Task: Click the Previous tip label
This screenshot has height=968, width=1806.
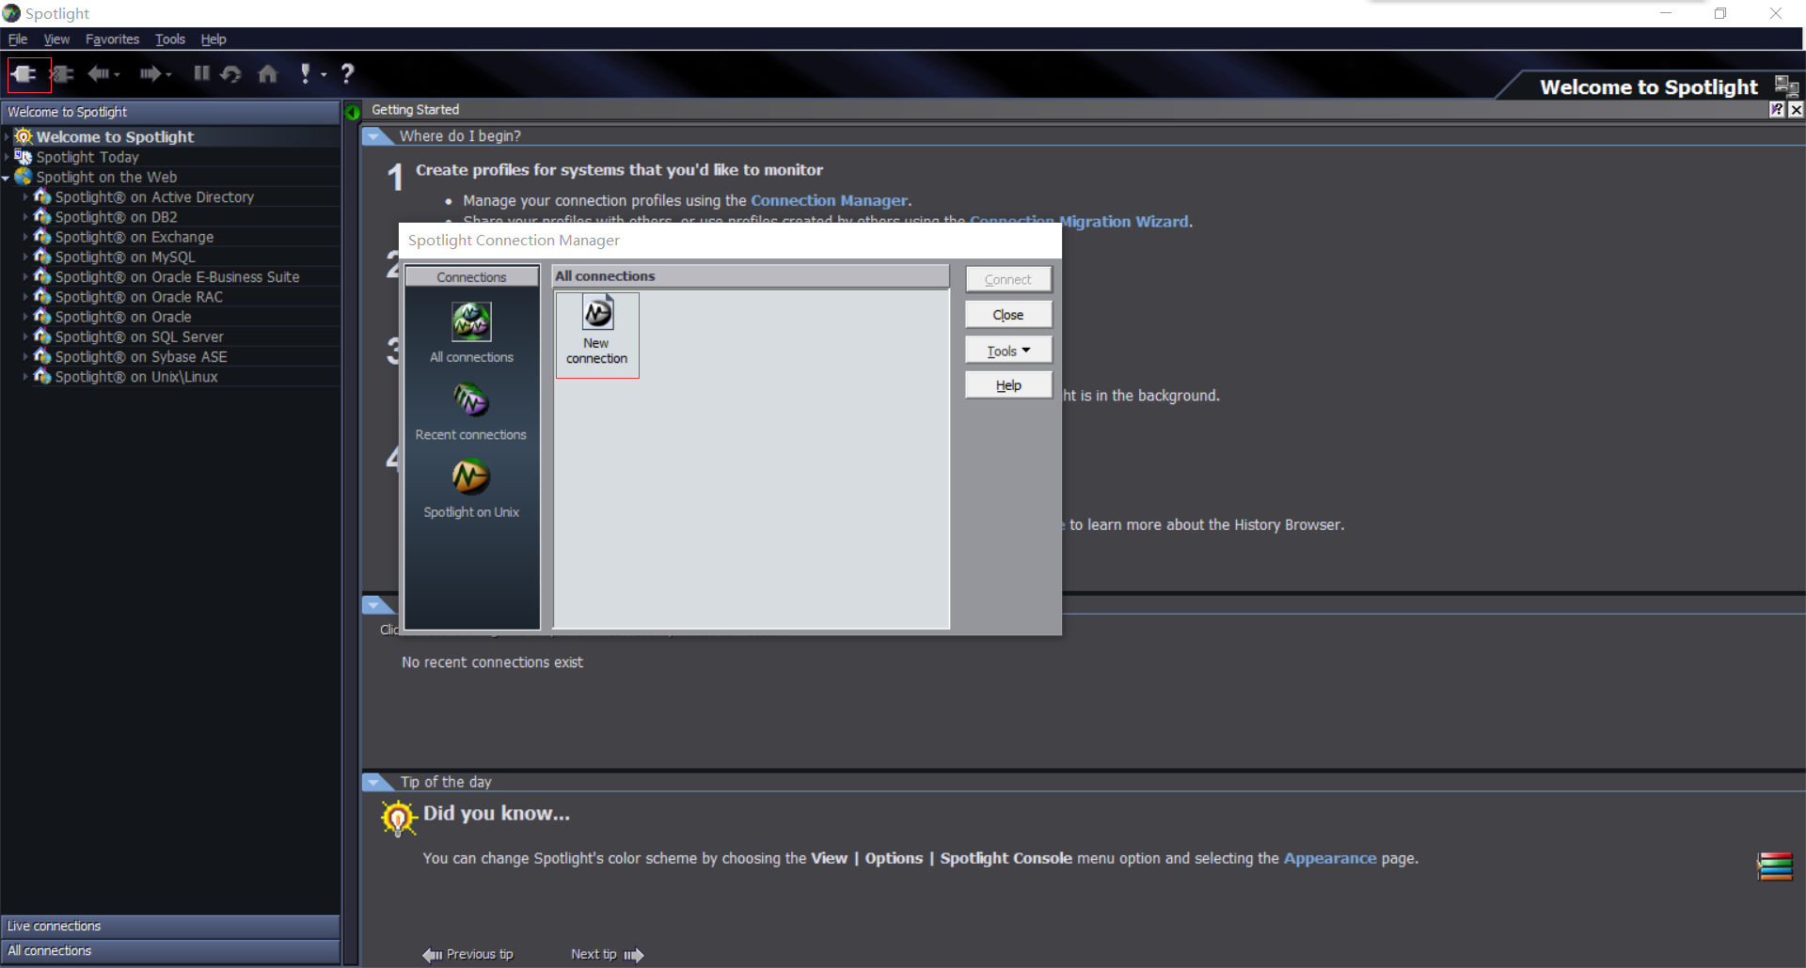Action: [480, 954]
